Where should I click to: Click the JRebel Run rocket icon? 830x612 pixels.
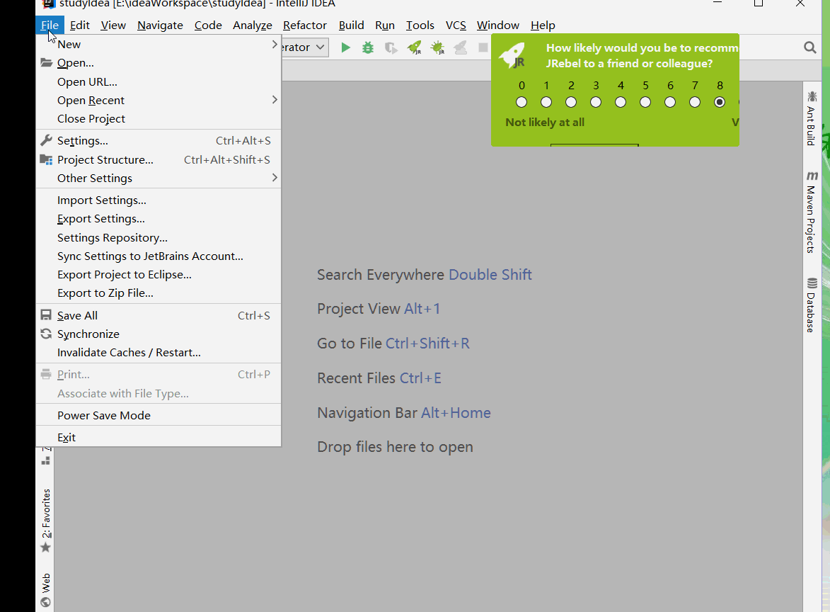(x=415, y=47)
